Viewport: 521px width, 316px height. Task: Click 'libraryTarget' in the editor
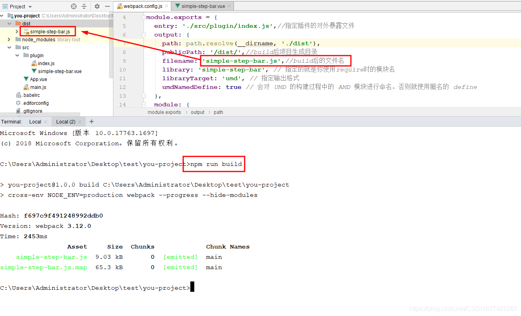[188, 78]
